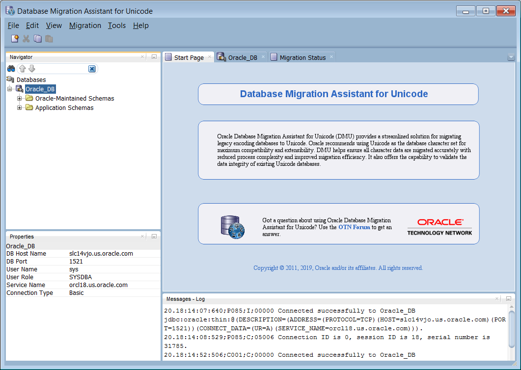
Task: Close the Migration Status tab
Action: [331, 57]
